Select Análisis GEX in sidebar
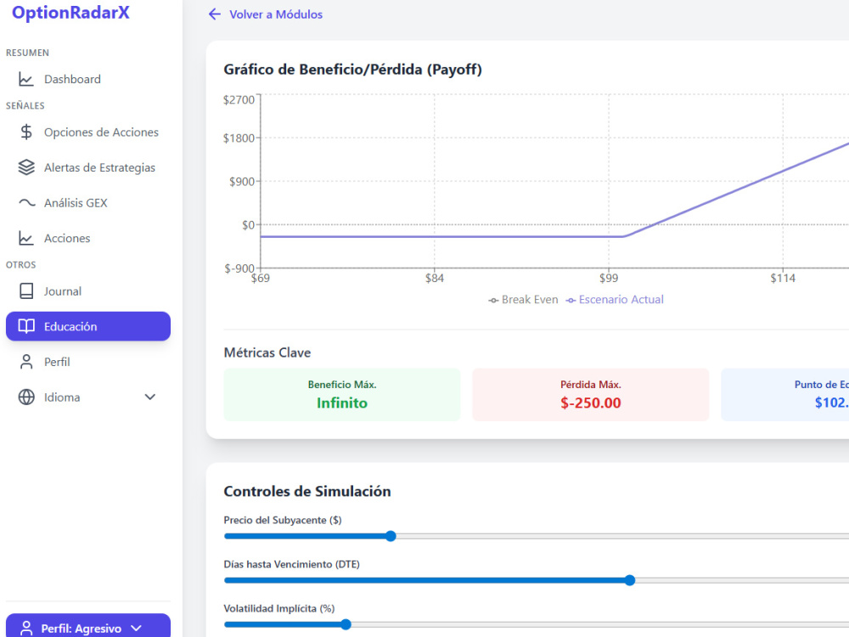Image resolution: width=849 pixels, height=637 pixels. [88, 203]
